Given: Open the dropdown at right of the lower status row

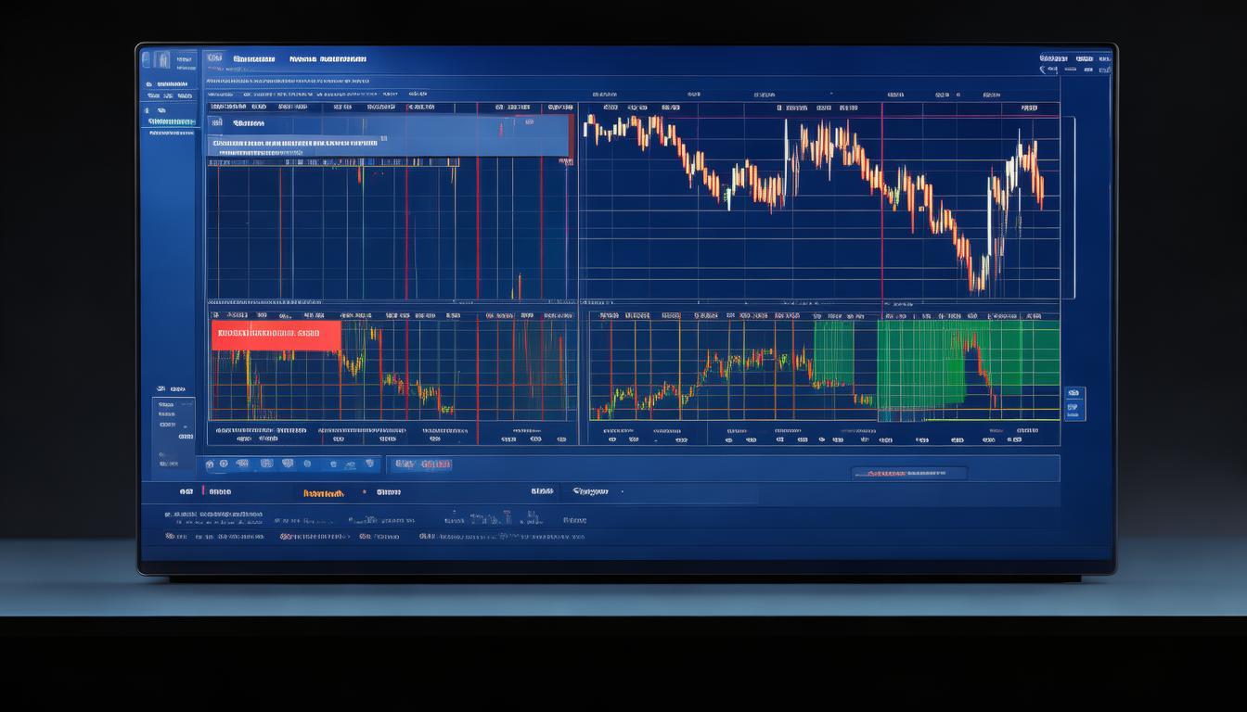Looking at the screenshot, I should [x=622, y=492].
